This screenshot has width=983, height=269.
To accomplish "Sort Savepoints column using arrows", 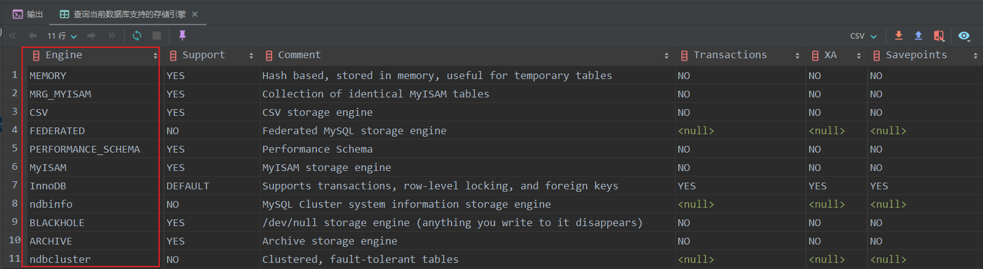I will [x=975, y=56].
